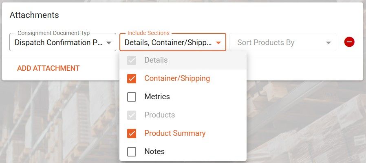The height and width of the screenshot is (163, 366).
Task: Choose the Notes option label
Action: [x=154, y=152]
